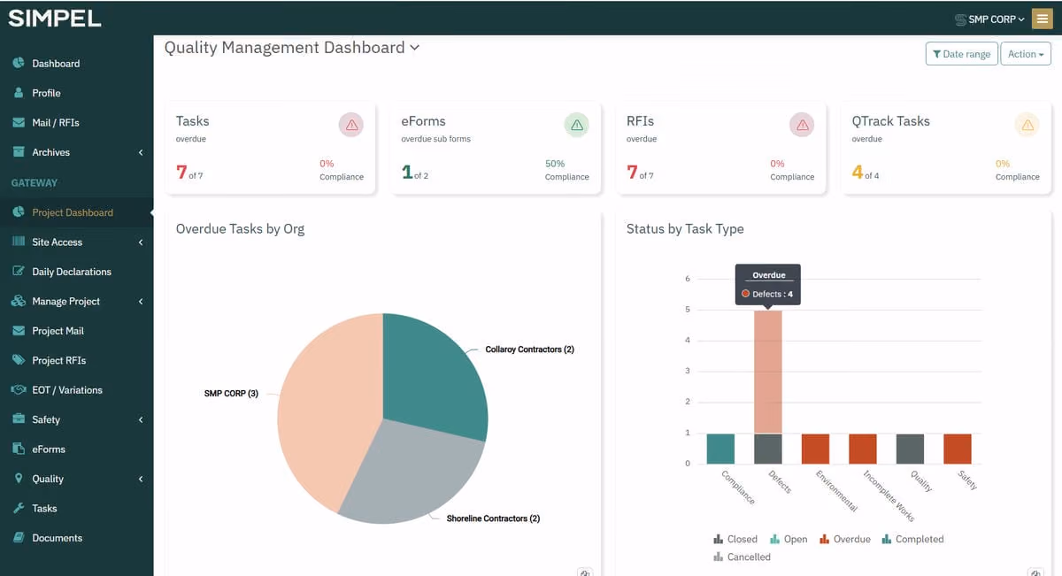
Task: Open the eForms overdue sub forms card
Action: (496, 148)
